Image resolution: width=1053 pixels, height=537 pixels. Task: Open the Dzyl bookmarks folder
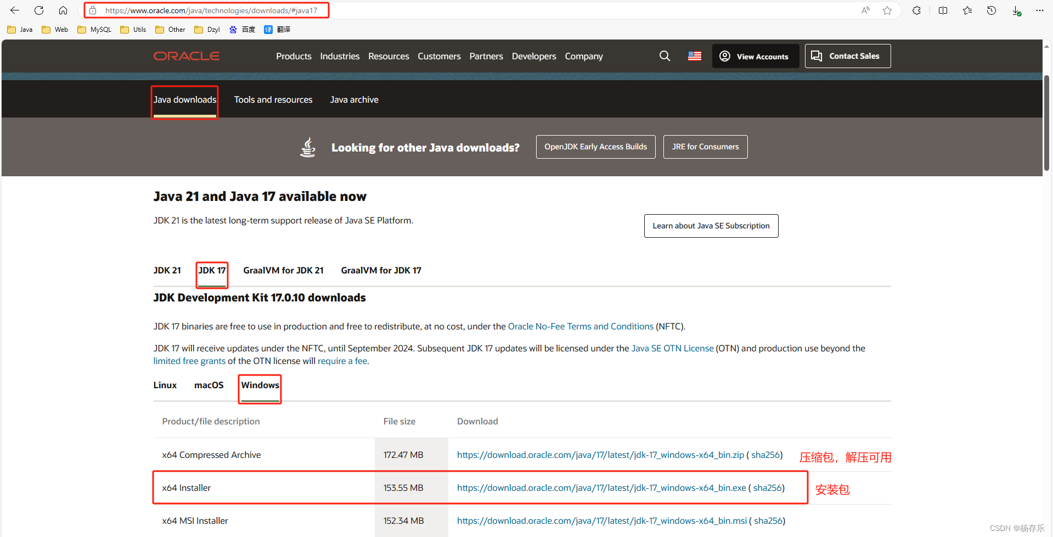(207, 30)
